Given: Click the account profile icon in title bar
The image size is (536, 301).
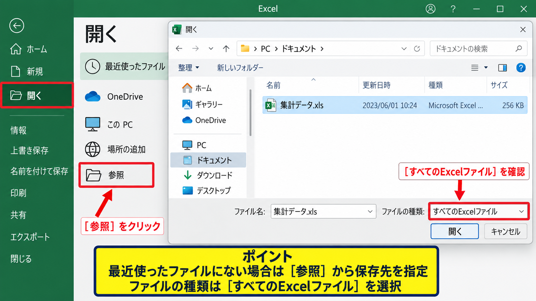Looking at the screenshot, I should (x=431, y=9).
